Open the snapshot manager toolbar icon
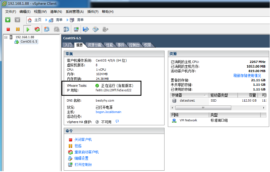270x172 pixels. coord(66,29)
